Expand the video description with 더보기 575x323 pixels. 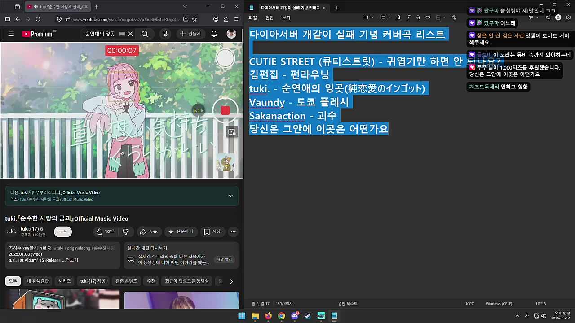click(x=72, y=260)
